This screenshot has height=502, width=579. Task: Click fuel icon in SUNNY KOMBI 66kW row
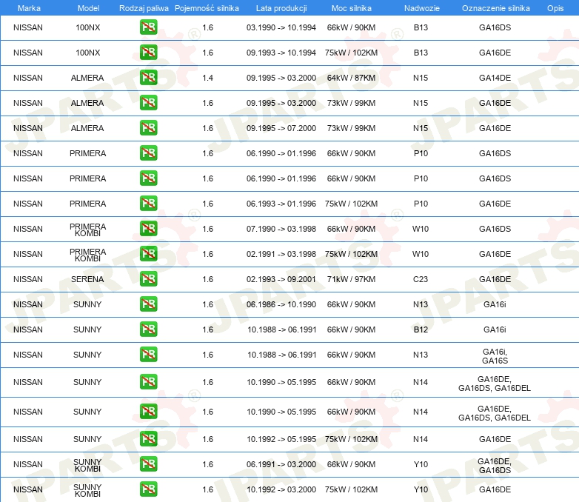click(148, 464)
